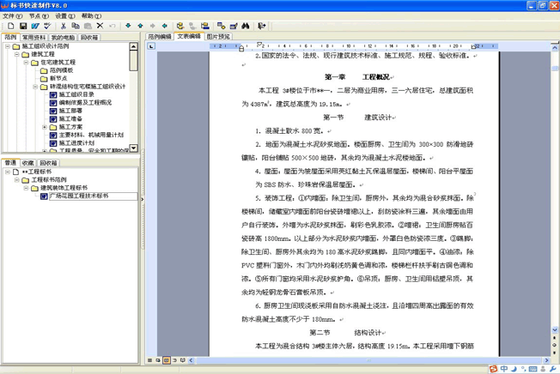Select the 施工准备 tree item
Image resolution: width=560 pixels, height=374 pixels.
[70, 118]
